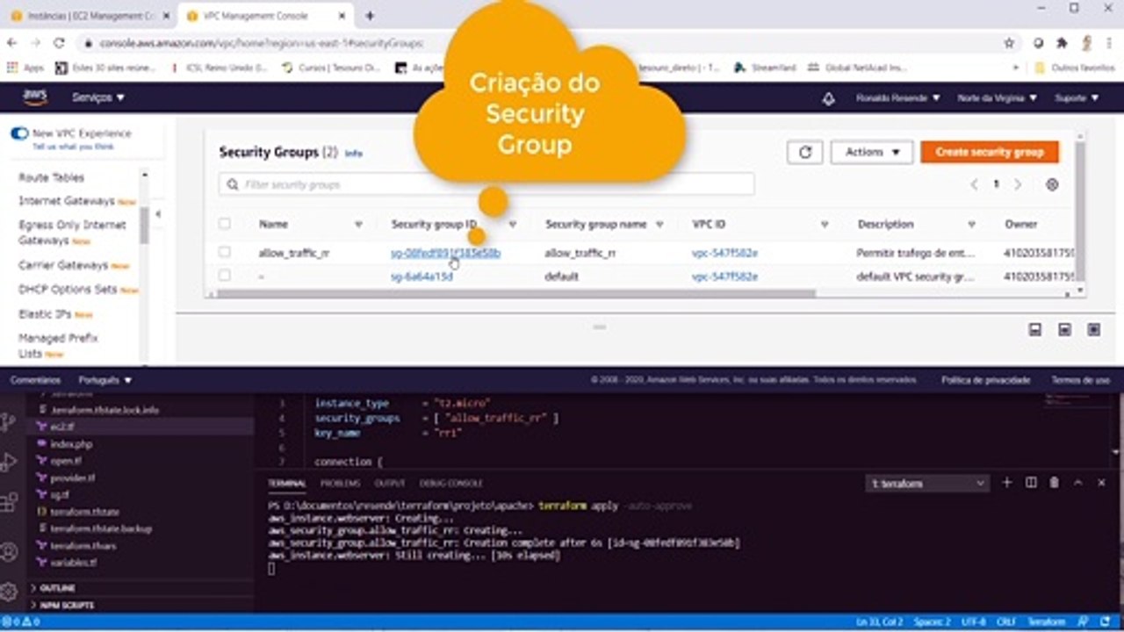Viewport: 1124px width, 632px height.
Task: Collapse the VPC navigation sidebar
Action: (158, 214)
